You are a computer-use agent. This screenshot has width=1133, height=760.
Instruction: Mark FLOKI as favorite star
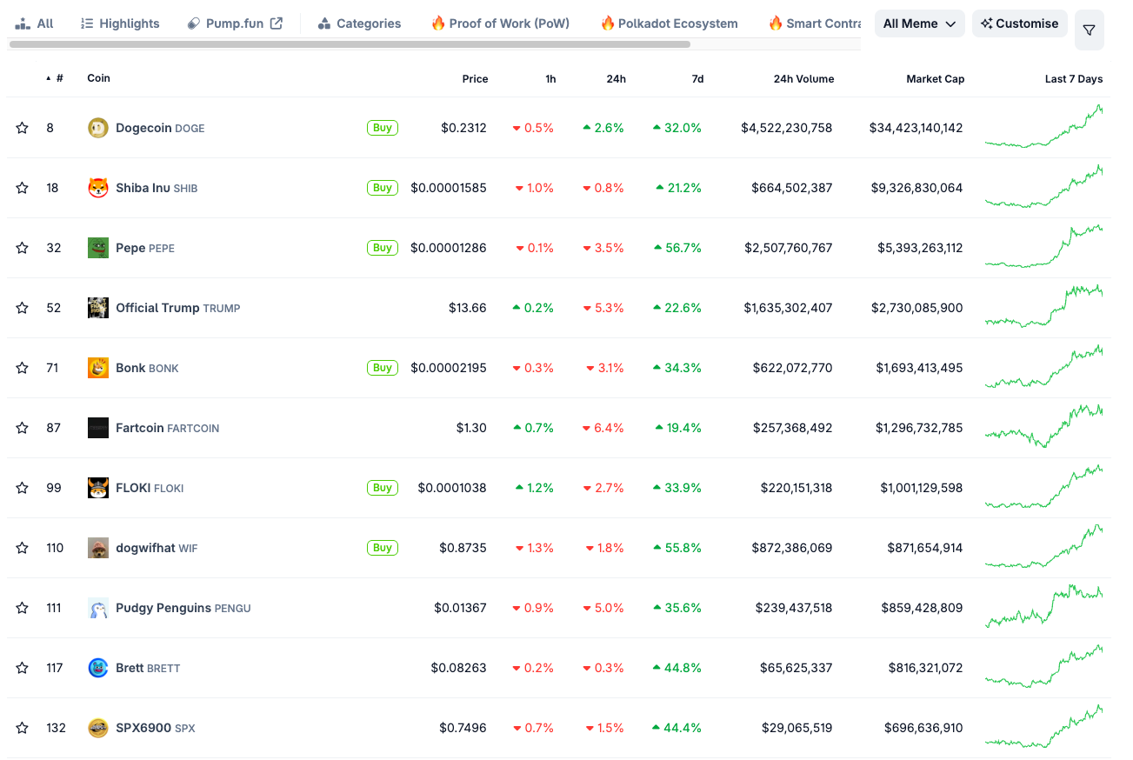22,488
